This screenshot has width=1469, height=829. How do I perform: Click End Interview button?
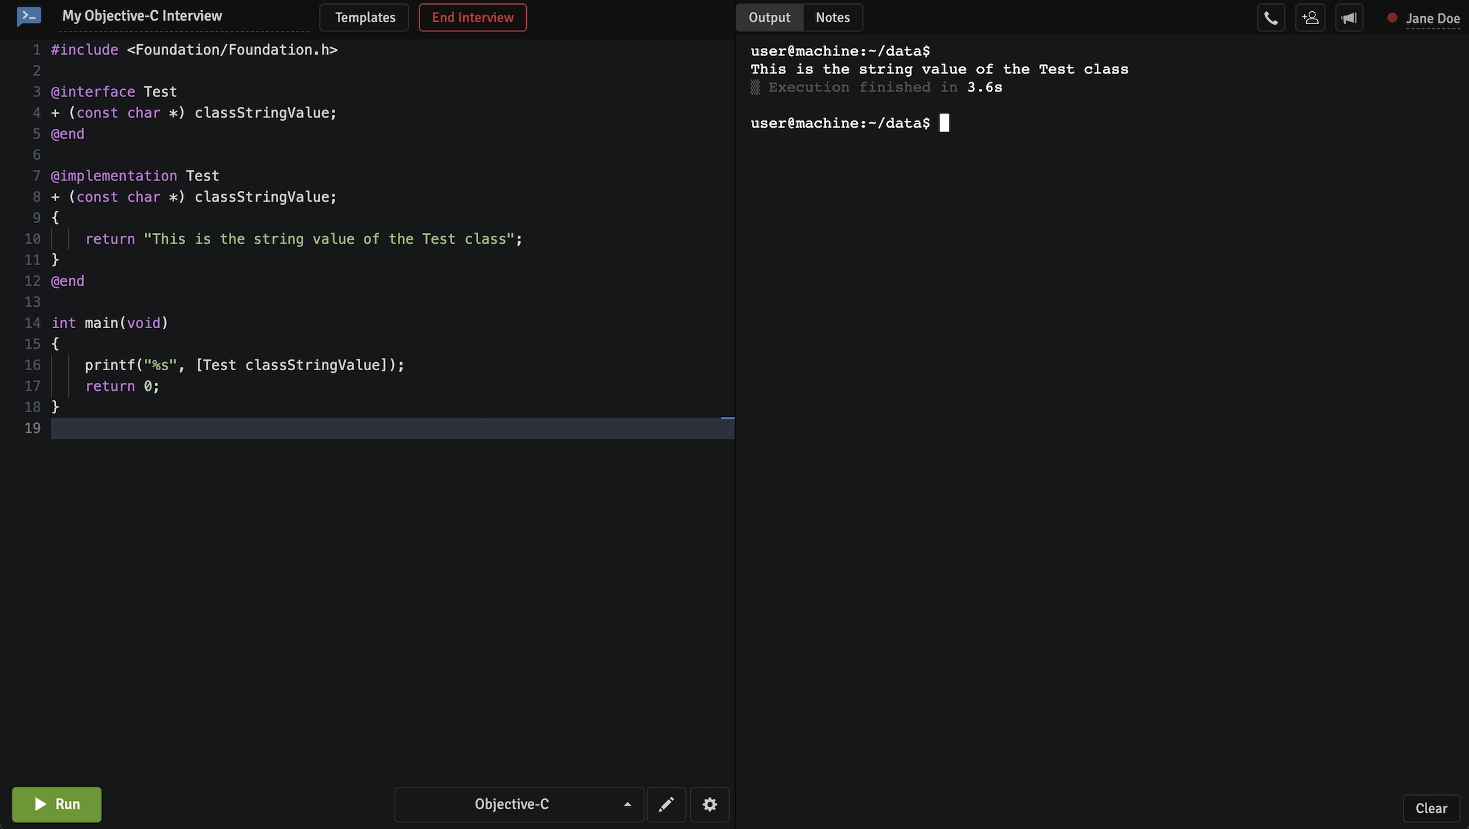click(472, 17)
